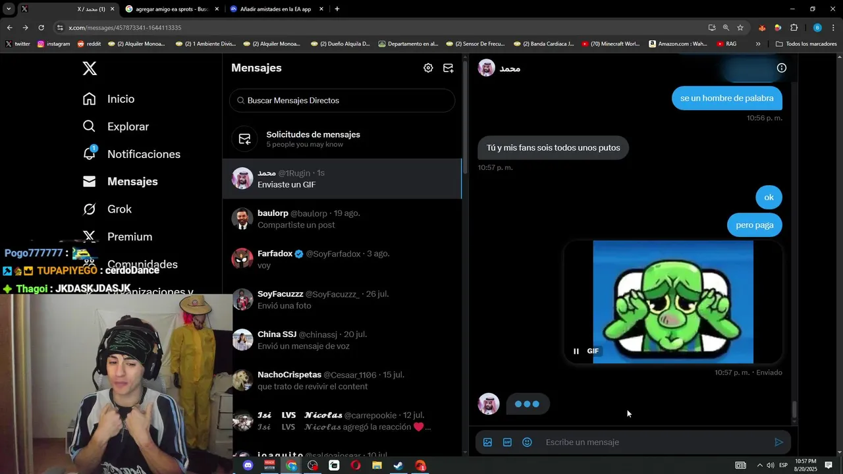Open the reddit bookmark

[89, 44]
